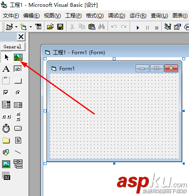Viewport: 189px width, 196px height.
Task: Click the Open Project folder icon
Action: (50, 27)
